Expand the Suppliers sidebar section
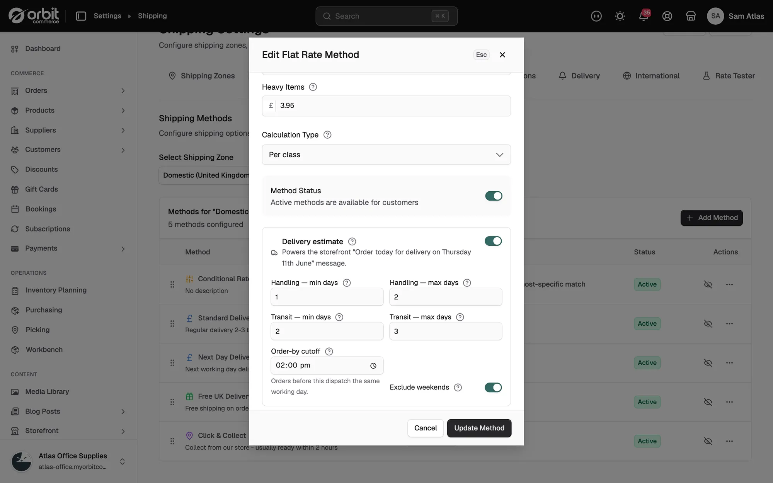Screen dimensions: 773x483 (x=123, y=131)
